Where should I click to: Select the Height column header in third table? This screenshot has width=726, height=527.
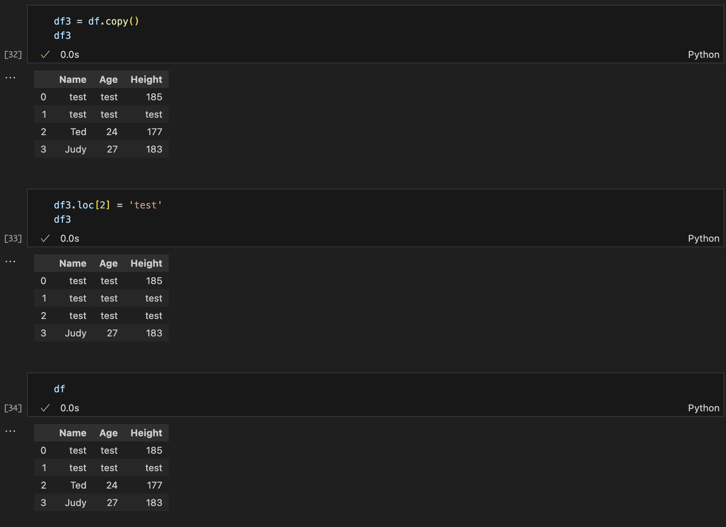[146, 433]
